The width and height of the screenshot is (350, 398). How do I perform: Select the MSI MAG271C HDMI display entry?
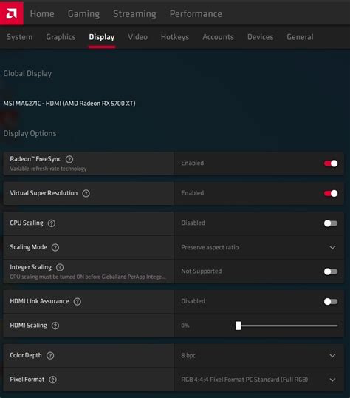[x=69, y=104]
